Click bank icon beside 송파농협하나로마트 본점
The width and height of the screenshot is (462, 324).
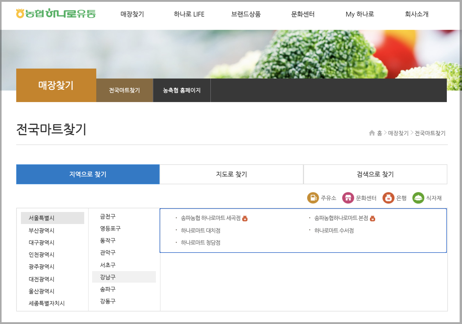(x=373, y=218)
